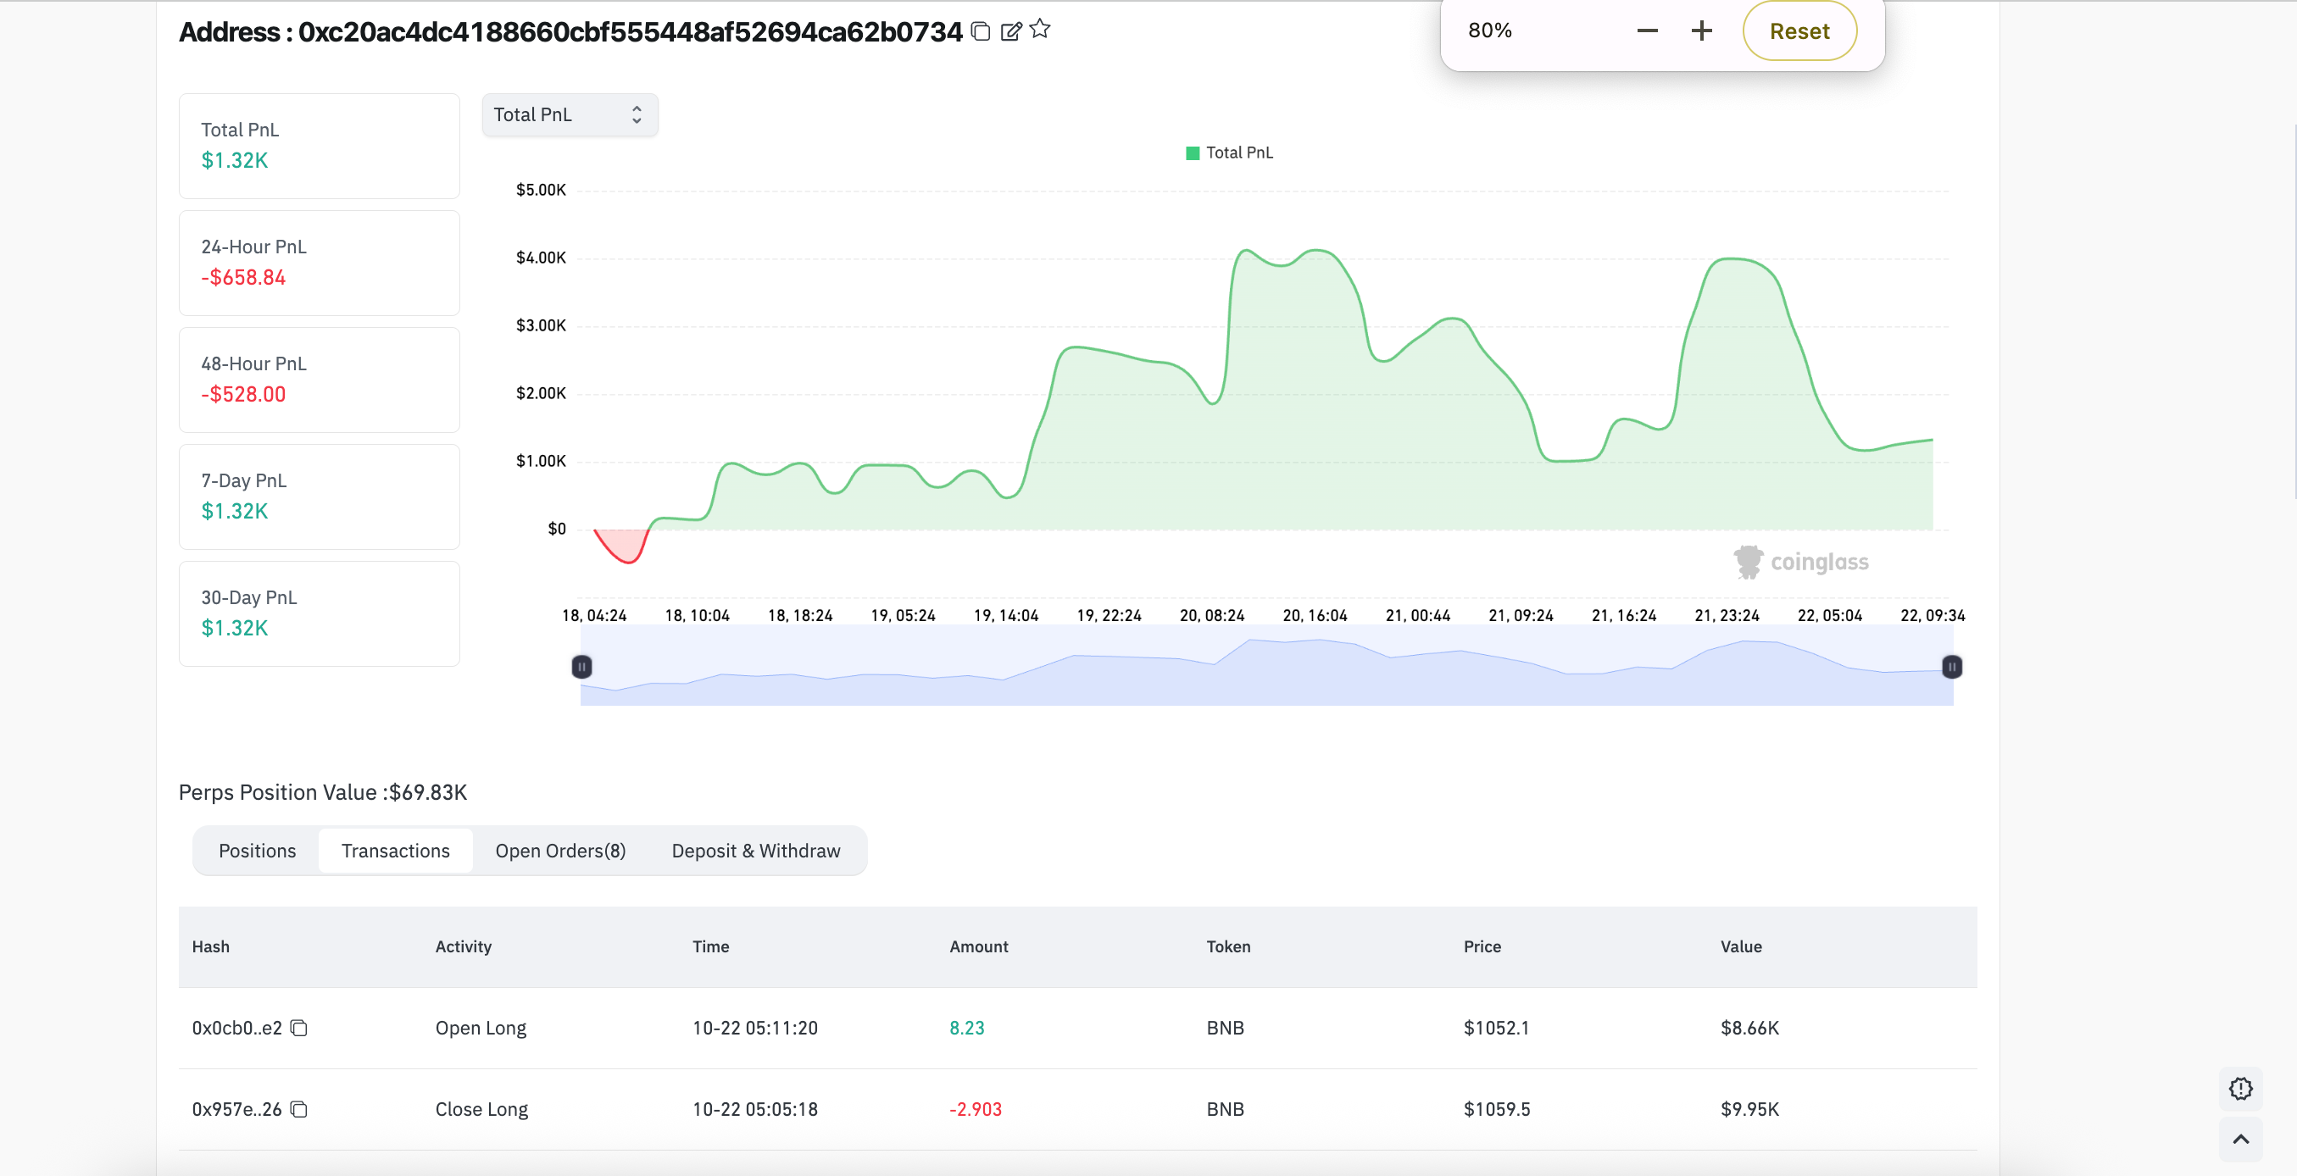
Task: Click the Amount column header
Action: point(978,947)
